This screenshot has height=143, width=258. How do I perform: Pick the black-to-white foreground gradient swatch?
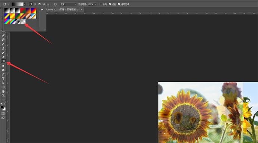7,11
